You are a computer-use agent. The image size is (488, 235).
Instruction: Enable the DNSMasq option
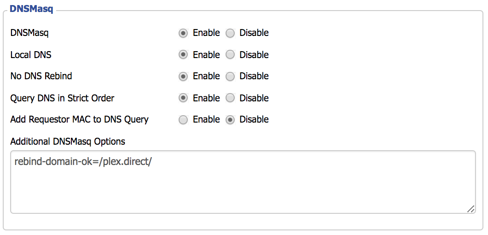pyautogui.click(x=183, y=33)
